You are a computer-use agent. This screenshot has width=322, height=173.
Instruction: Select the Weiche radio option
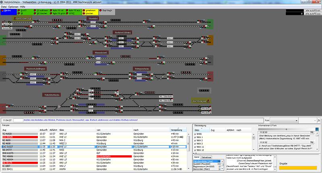(6, 10)
